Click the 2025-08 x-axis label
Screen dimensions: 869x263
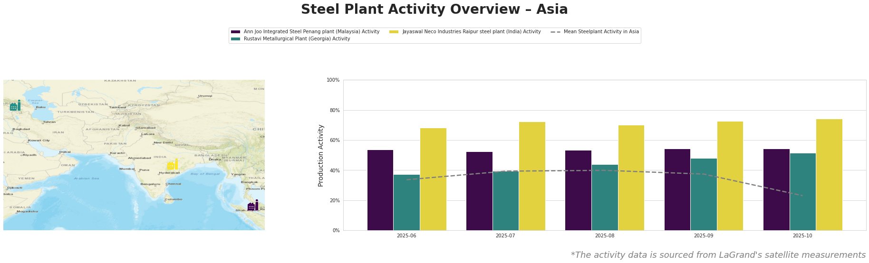[604, 235]
